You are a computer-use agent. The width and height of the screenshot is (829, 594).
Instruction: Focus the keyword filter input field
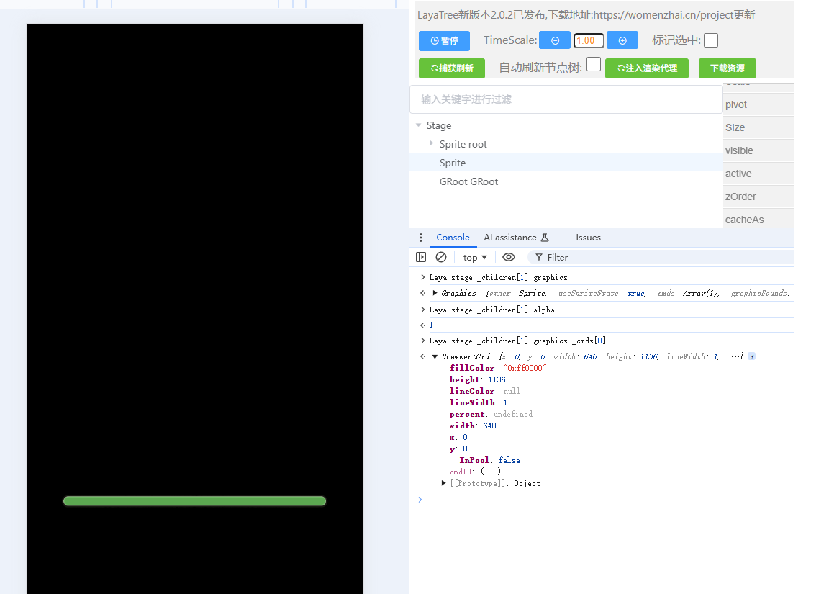coord(566,99)
